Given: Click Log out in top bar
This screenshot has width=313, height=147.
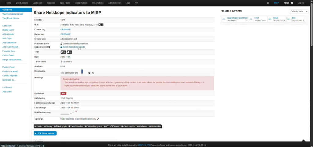Looking at the screenshot, I should tap(301, 3).
